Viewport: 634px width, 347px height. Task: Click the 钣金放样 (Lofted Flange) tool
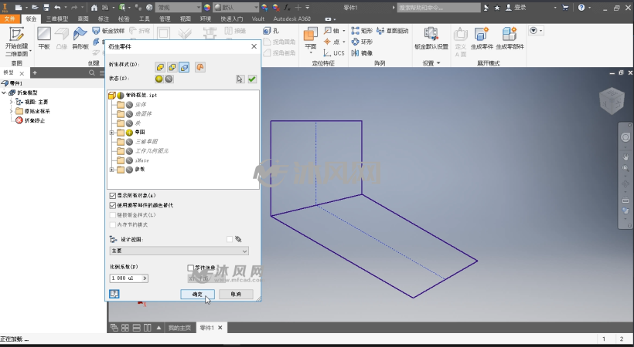pos(108,31)
